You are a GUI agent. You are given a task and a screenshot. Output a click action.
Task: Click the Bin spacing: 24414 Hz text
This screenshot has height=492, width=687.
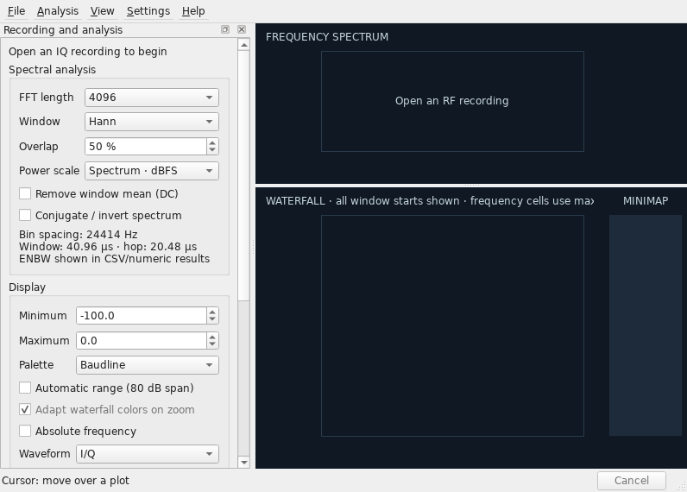78,235
